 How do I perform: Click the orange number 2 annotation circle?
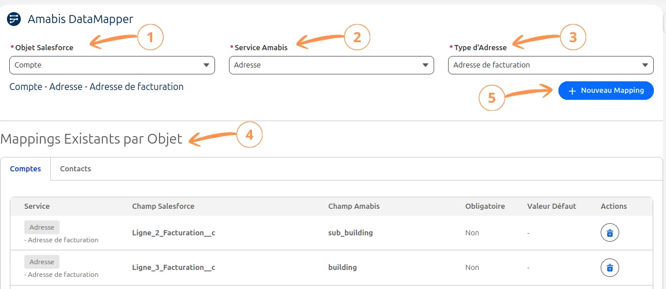click(x=357, y=37)
